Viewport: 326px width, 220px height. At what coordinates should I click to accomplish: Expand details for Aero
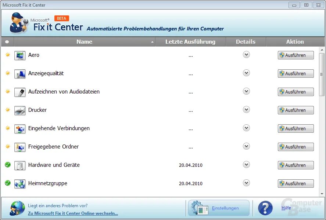pos(246,55)
